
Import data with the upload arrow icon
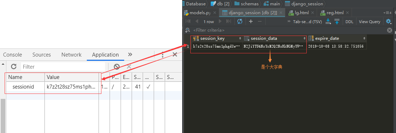click(337, 21)
